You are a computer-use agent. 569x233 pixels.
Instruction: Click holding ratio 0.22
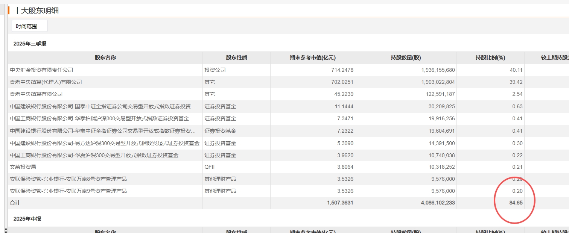(517, 155)
